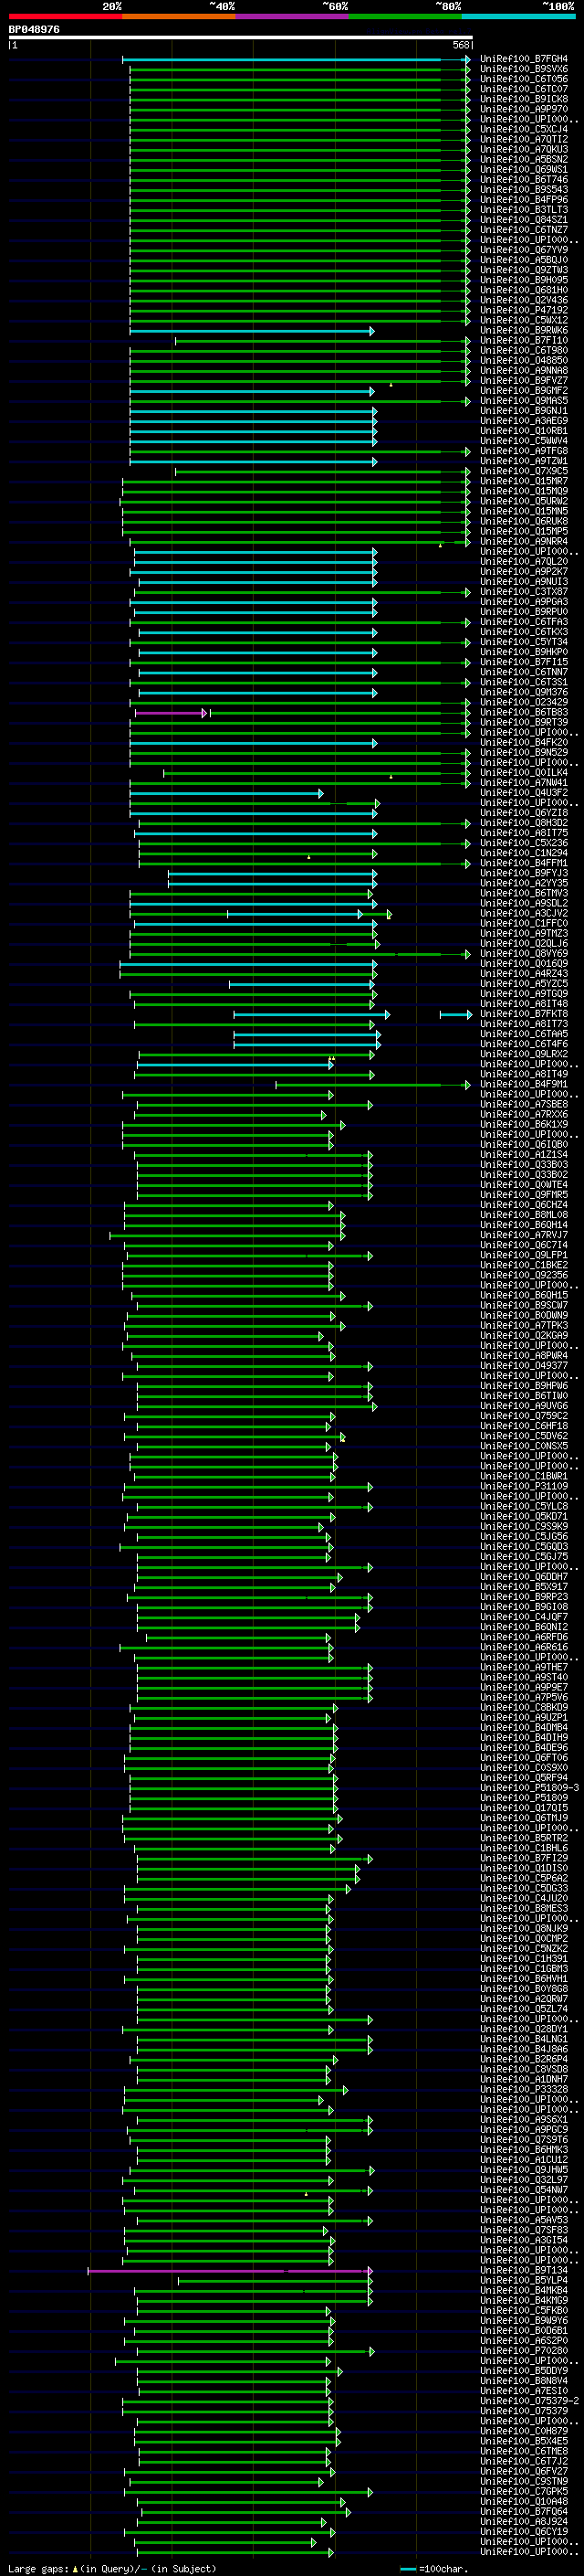This screenshot has height=2576, width=584.
Task: Select the UniRef100_P47192 label
Action: click(524, 310)
